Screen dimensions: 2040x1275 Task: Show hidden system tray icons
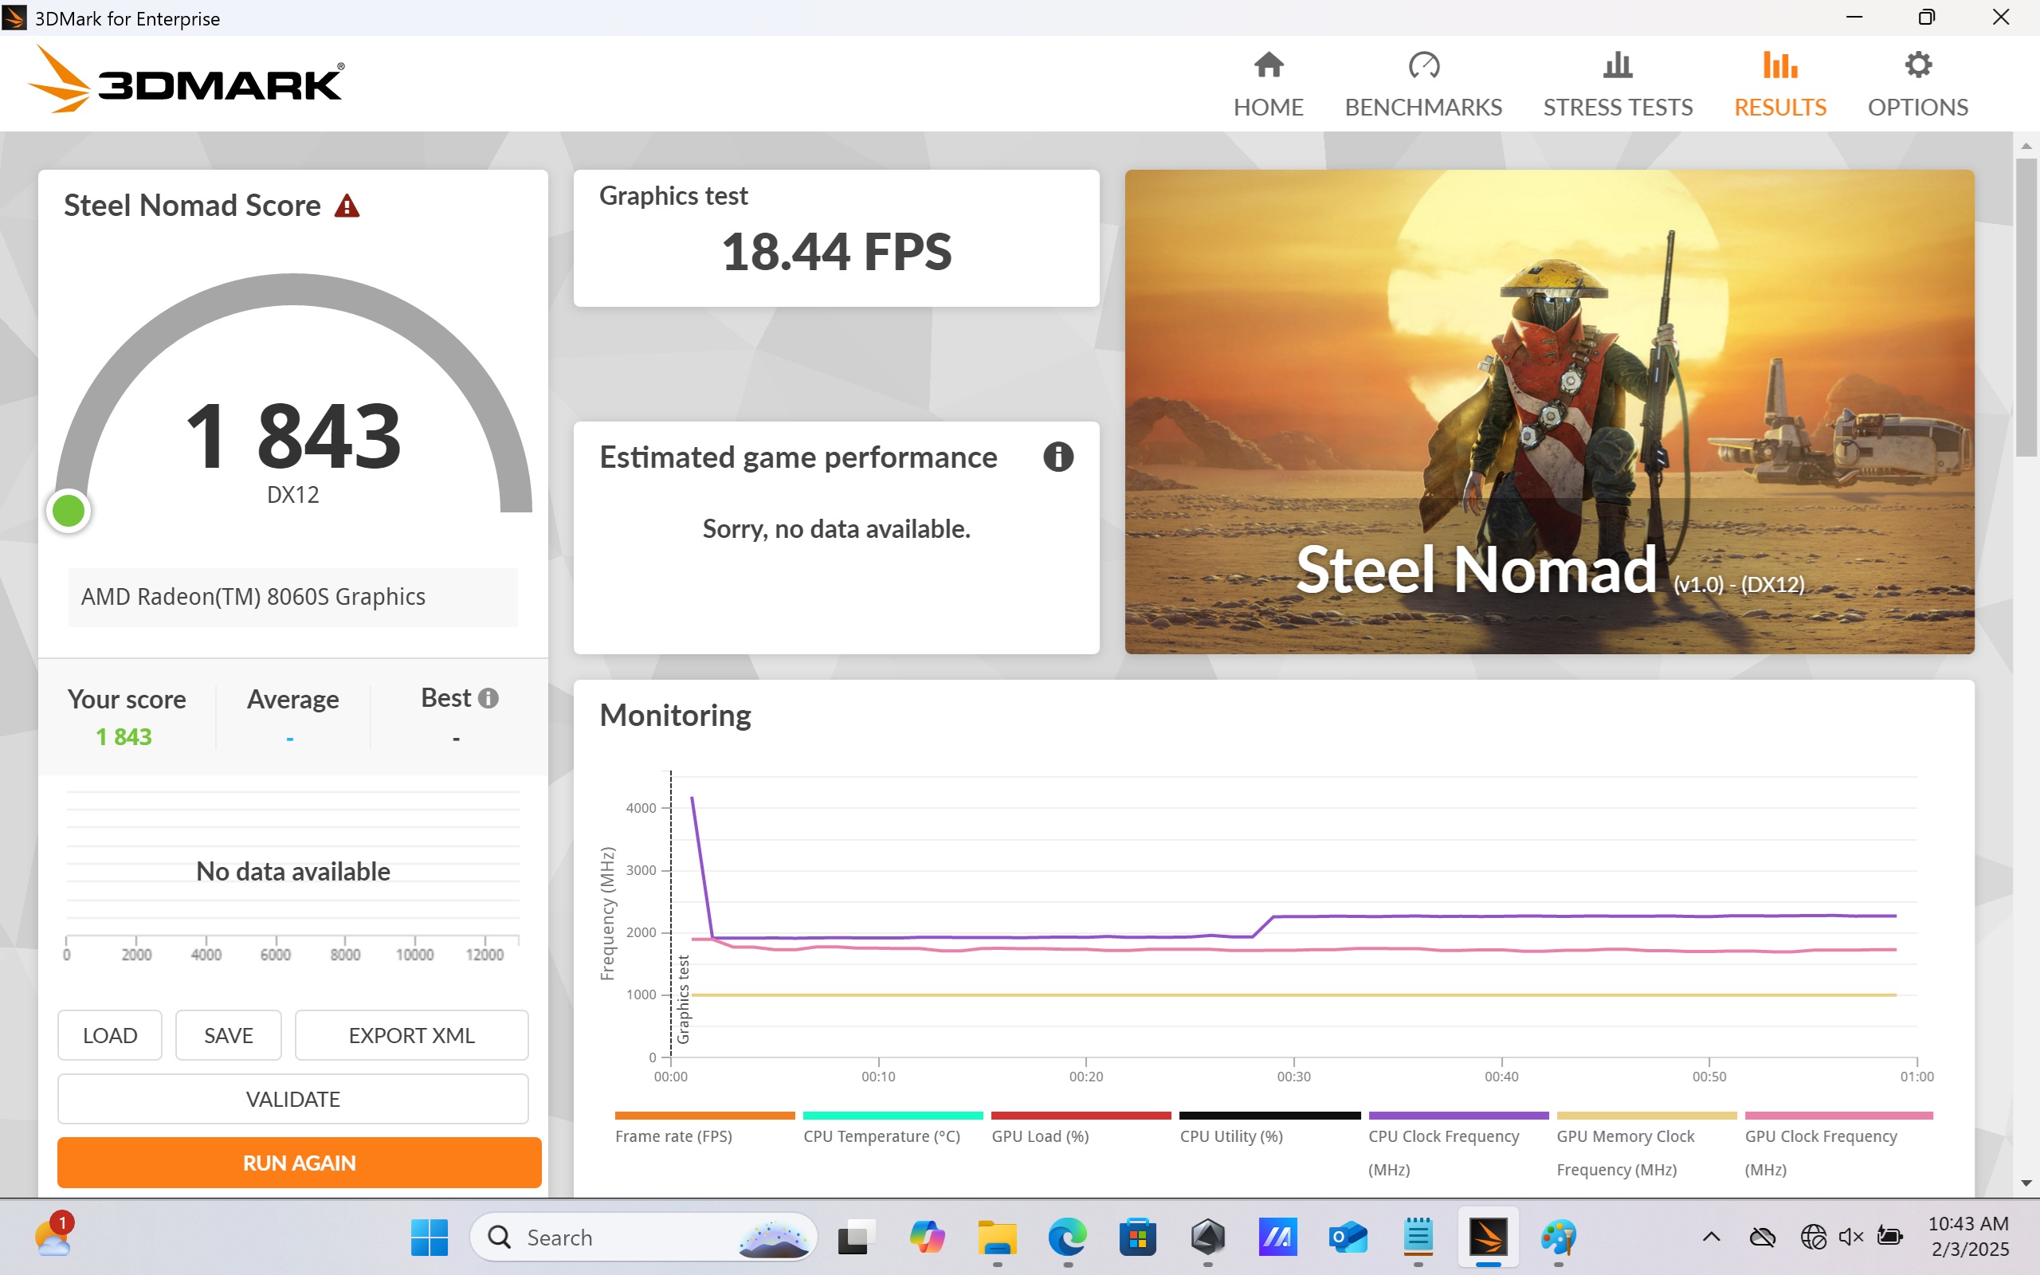[x=1710, y=1237]
